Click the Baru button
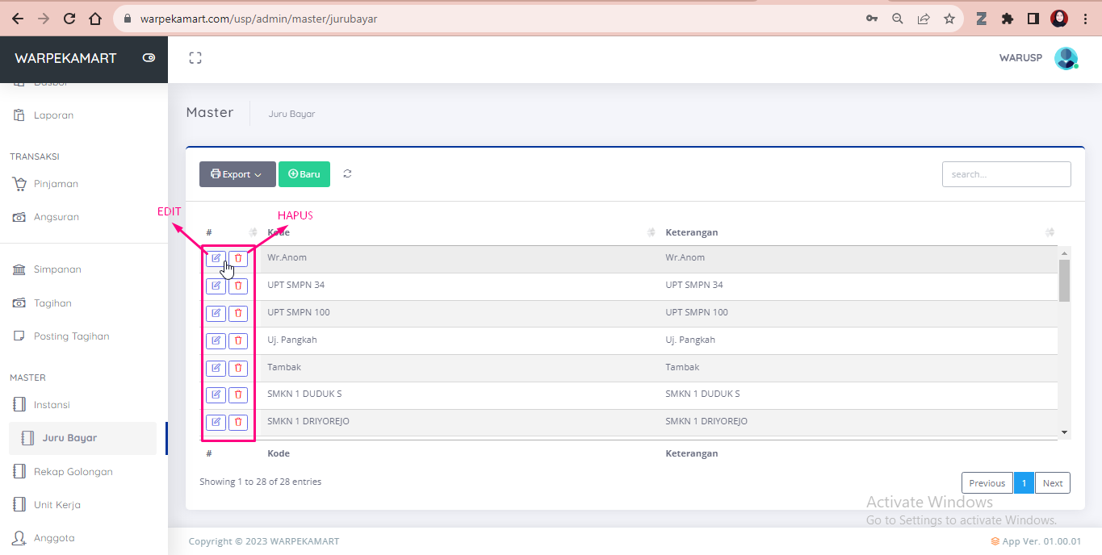The image size is (1102, 555). tap(304, 174)
